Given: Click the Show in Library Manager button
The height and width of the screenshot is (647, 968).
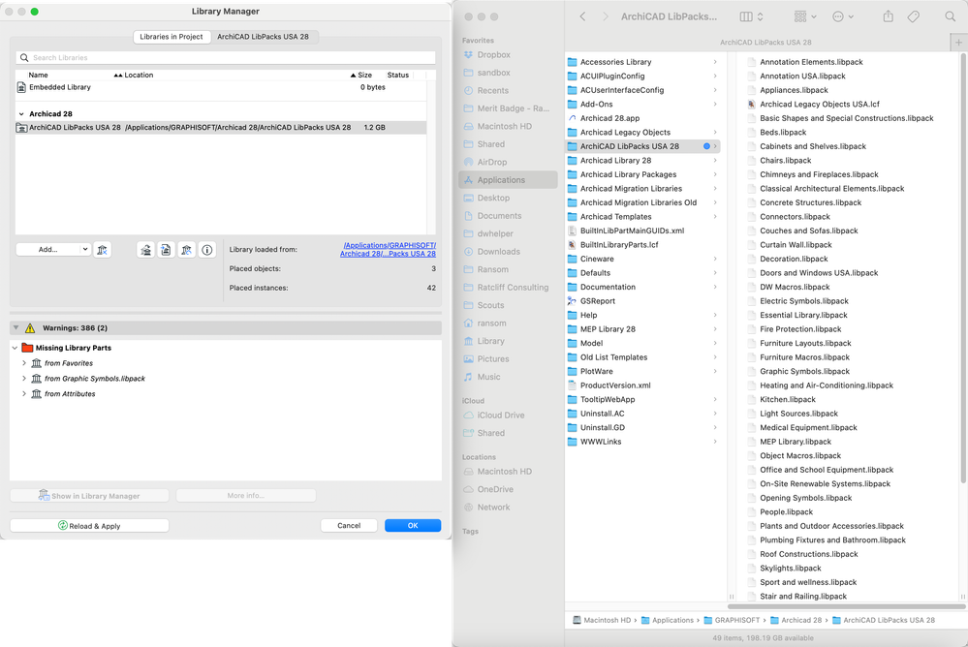Looking at the screenshot, I should point(89,495).
